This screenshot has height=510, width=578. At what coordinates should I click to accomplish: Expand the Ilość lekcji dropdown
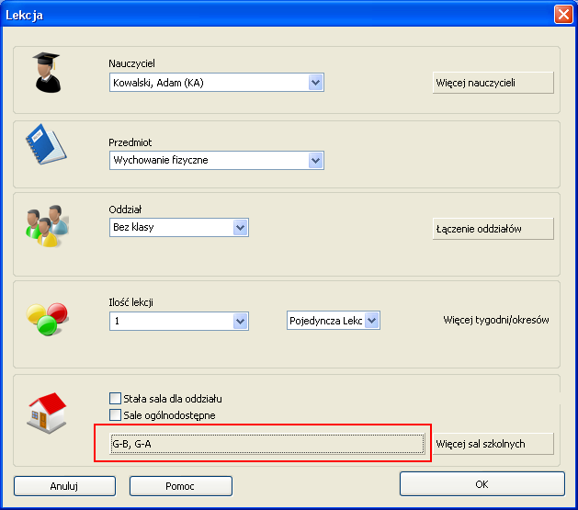[x=179, y=321]
